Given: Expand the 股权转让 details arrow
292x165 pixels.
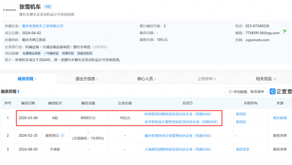Looking at the screenshot, I should pyautogui.click(x=63, y=135).
